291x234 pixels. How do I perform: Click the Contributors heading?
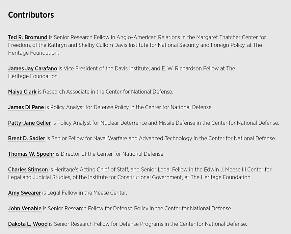click(31, 15)
